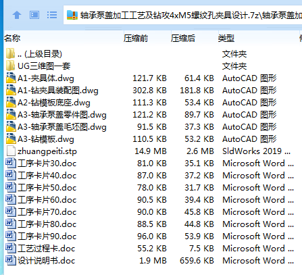
Task: Select file name '工序卡片50.doc'
Action: 47,188
